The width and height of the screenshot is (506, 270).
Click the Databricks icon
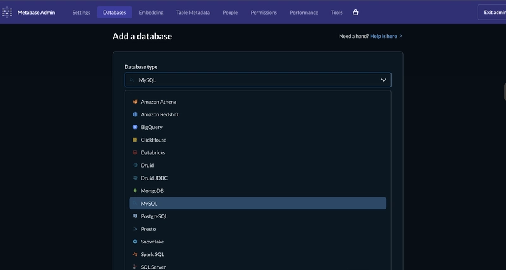(x=135, y=152)
